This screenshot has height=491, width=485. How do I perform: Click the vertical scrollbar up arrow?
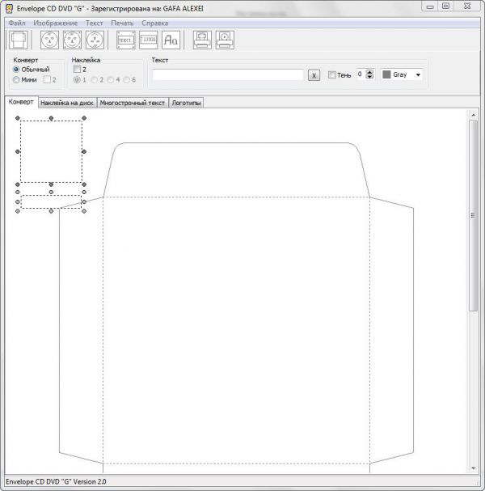click(x=474, y=115)
